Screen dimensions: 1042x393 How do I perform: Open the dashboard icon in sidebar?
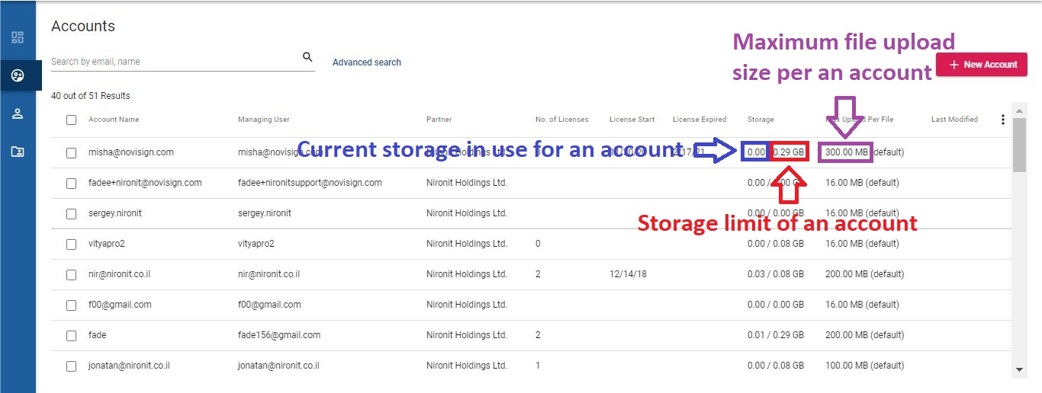pyautogui.click(x=18, y=37)
